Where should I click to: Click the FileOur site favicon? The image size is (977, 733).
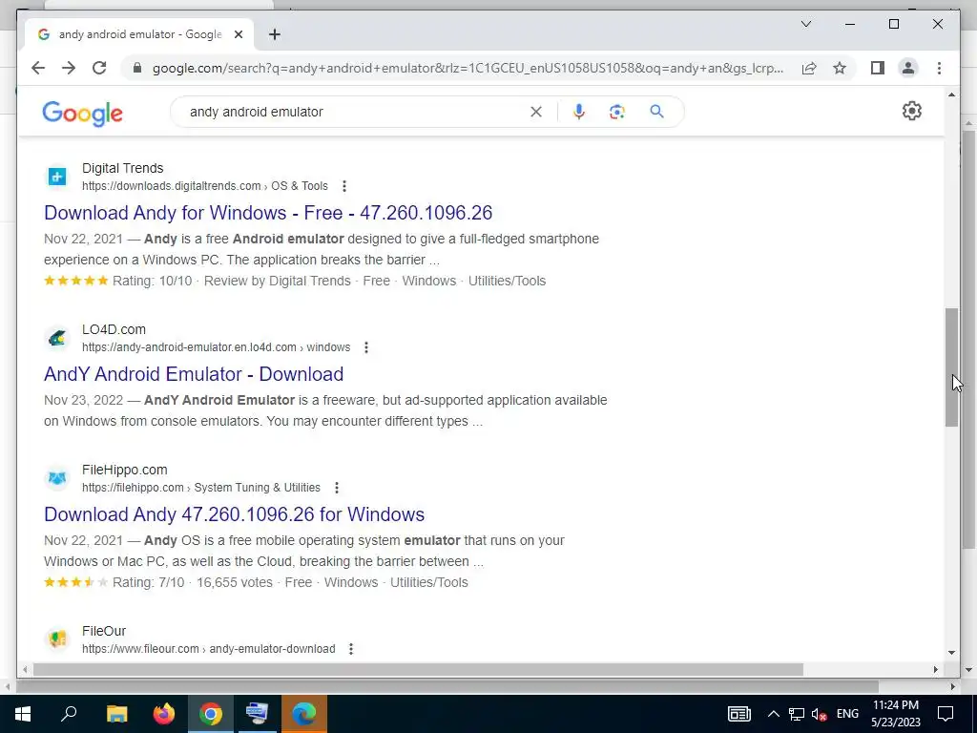[57, 639]
